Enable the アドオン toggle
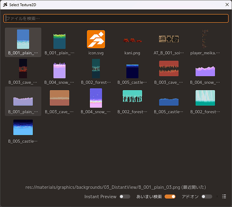This screenshot has height=207, width=232. tap(207, 197)
